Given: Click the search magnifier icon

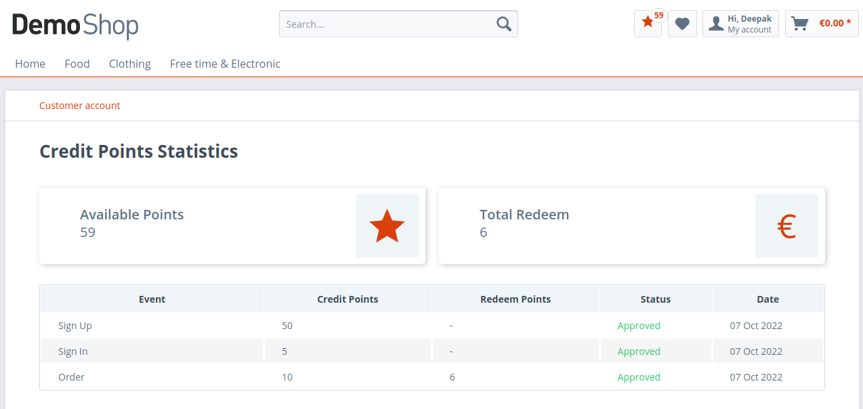Looking at the screenshot, I should tap(504, 24).
